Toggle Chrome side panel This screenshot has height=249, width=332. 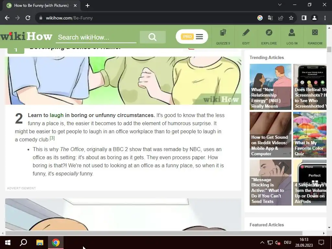coord(304,18)
